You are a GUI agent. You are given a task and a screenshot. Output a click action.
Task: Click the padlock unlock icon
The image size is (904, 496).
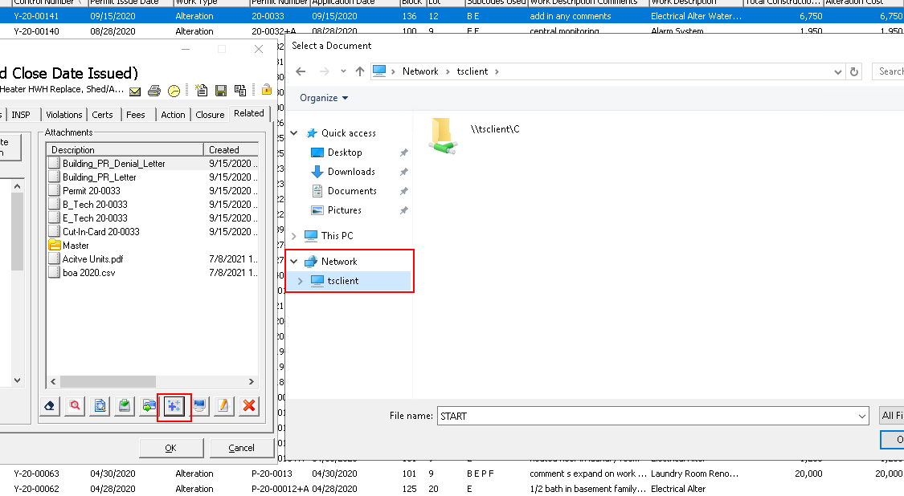(x=266, y=90)
